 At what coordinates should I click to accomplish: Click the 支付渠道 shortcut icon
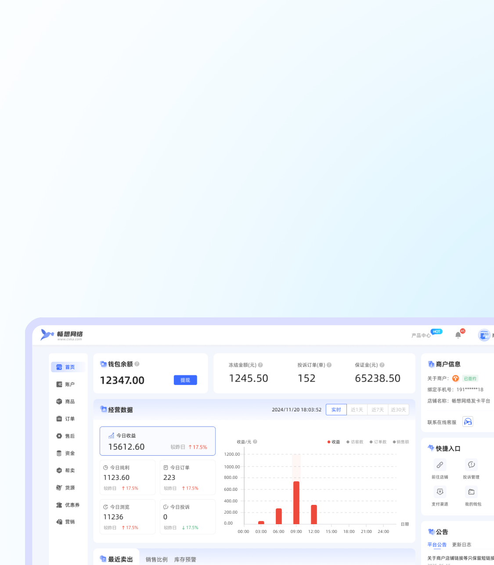[x=440, y=492]
